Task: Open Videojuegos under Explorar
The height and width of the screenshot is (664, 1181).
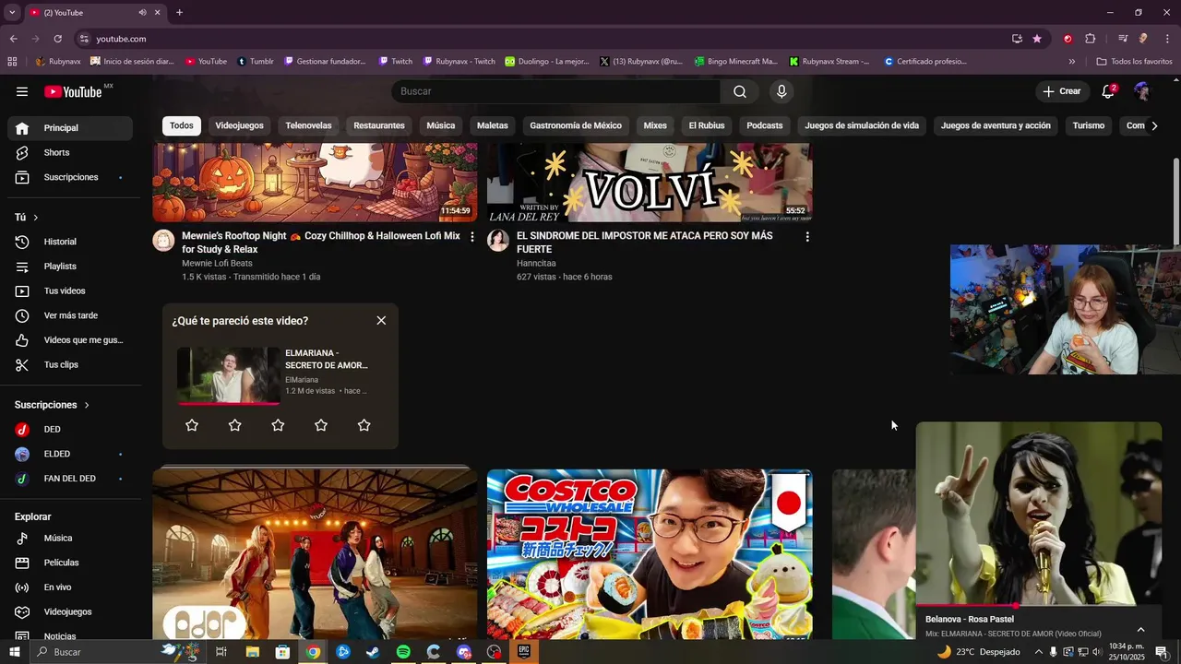Action: 70,611
